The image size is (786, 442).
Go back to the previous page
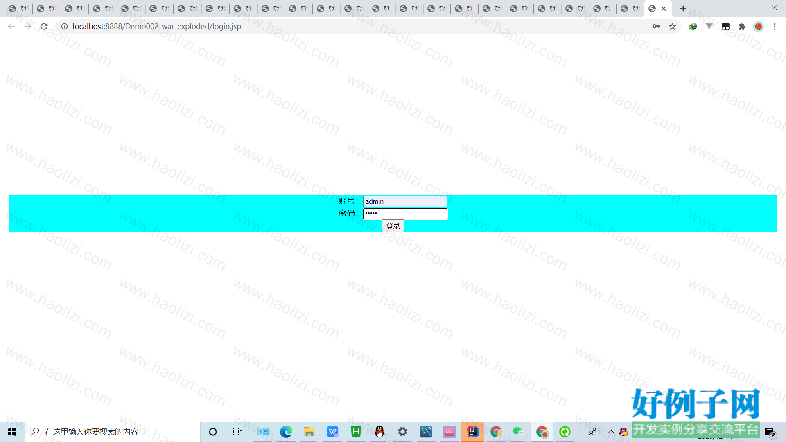coord(11,27)
